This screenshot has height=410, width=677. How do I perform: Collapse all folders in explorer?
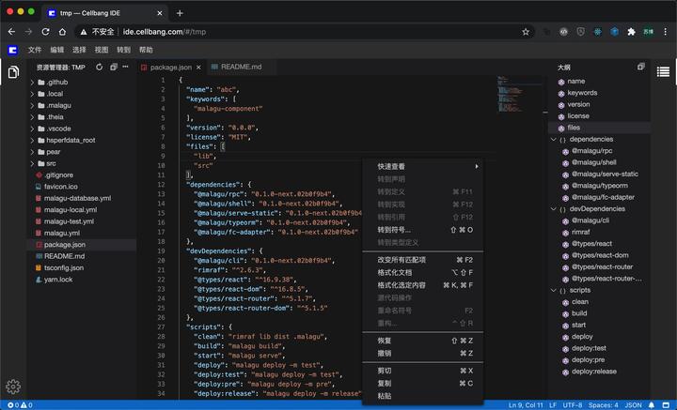coord(113,67)
